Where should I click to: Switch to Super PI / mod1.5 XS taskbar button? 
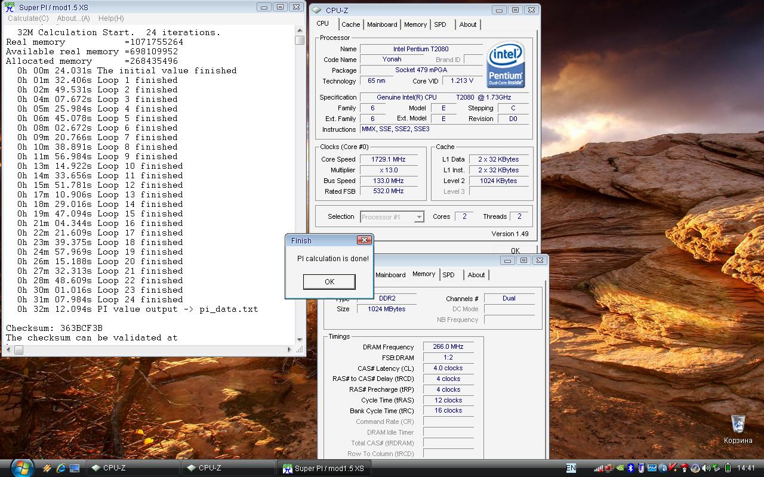(324, 468)
